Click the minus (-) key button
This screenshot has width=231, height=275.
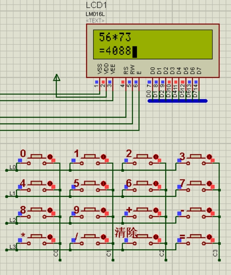196,210
